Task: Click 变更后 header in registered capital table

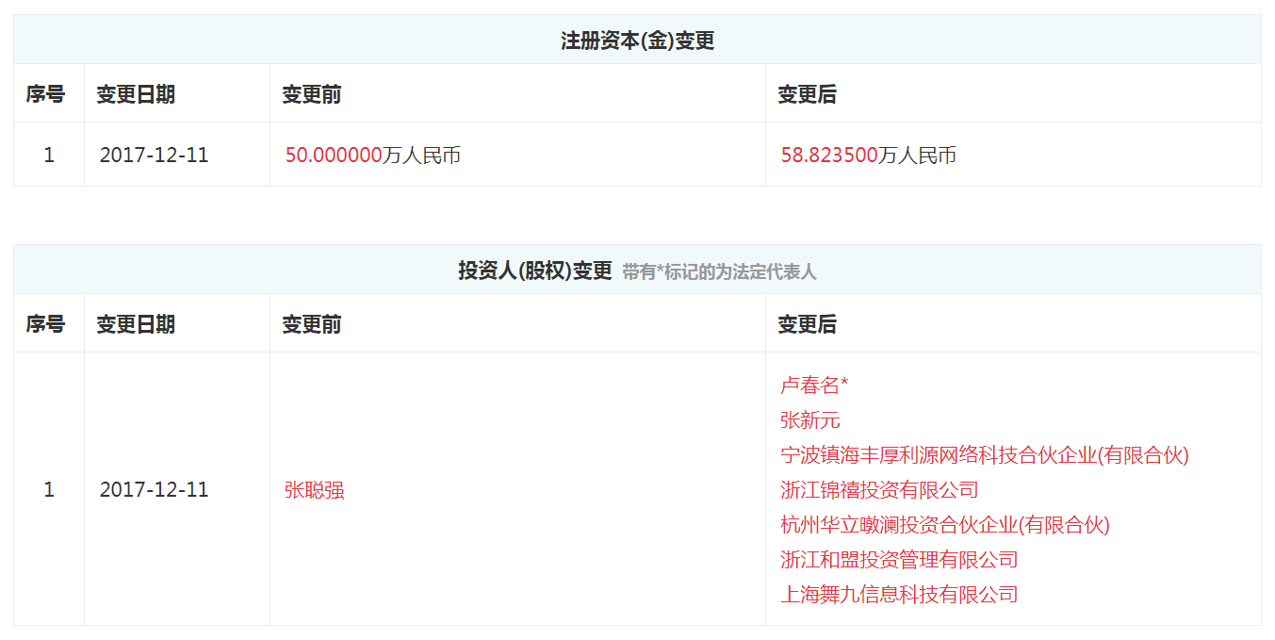Action: coord(807,94)
